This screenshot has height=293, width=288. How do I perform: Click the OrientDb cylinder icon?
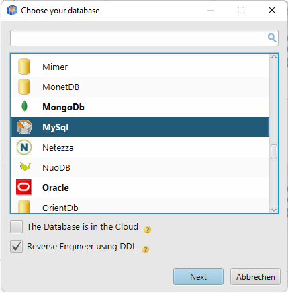tap(24, 206)
